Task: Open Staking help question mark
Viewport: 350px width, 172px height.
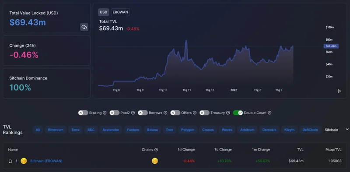Action: tap(105, 113)
